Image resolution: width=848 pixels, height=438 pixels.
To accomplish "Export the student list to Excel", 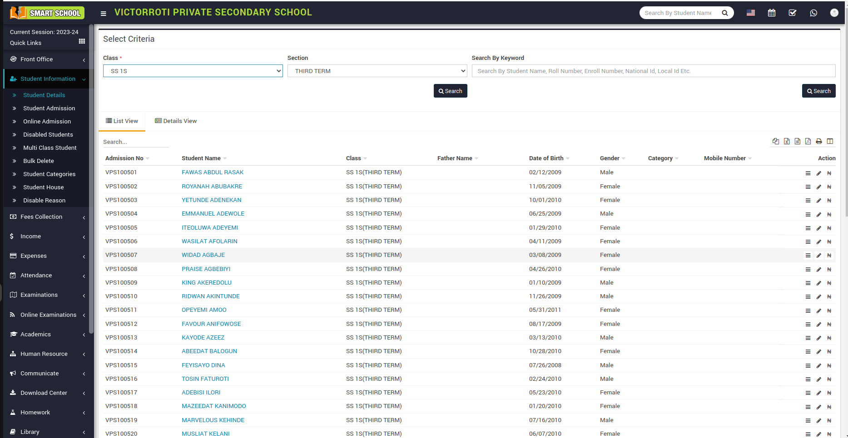I will pyautogui.click(x=787, y=141).
